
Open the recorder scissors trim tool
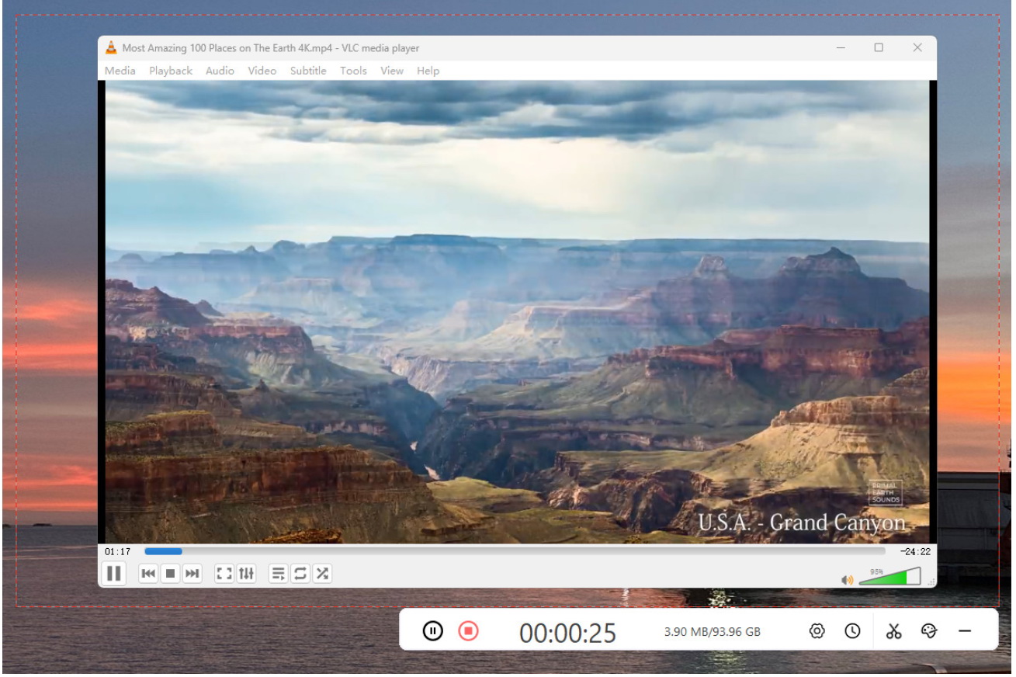point(894,631)
